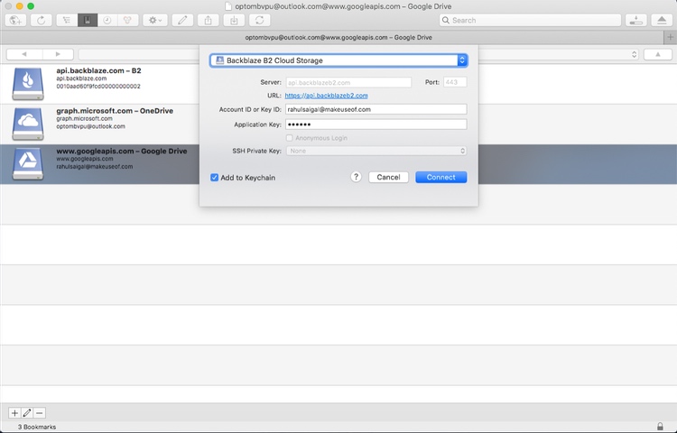Open a new tab with plus button
Image resolution: width=677 pixels, height=433 pixels.
pos(670,38)
